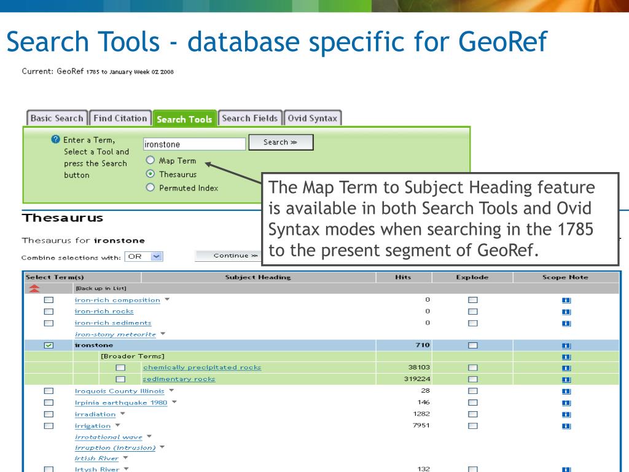629x472 pixels.
Task: Open the sedimentary rocks link
Action: 179,379
